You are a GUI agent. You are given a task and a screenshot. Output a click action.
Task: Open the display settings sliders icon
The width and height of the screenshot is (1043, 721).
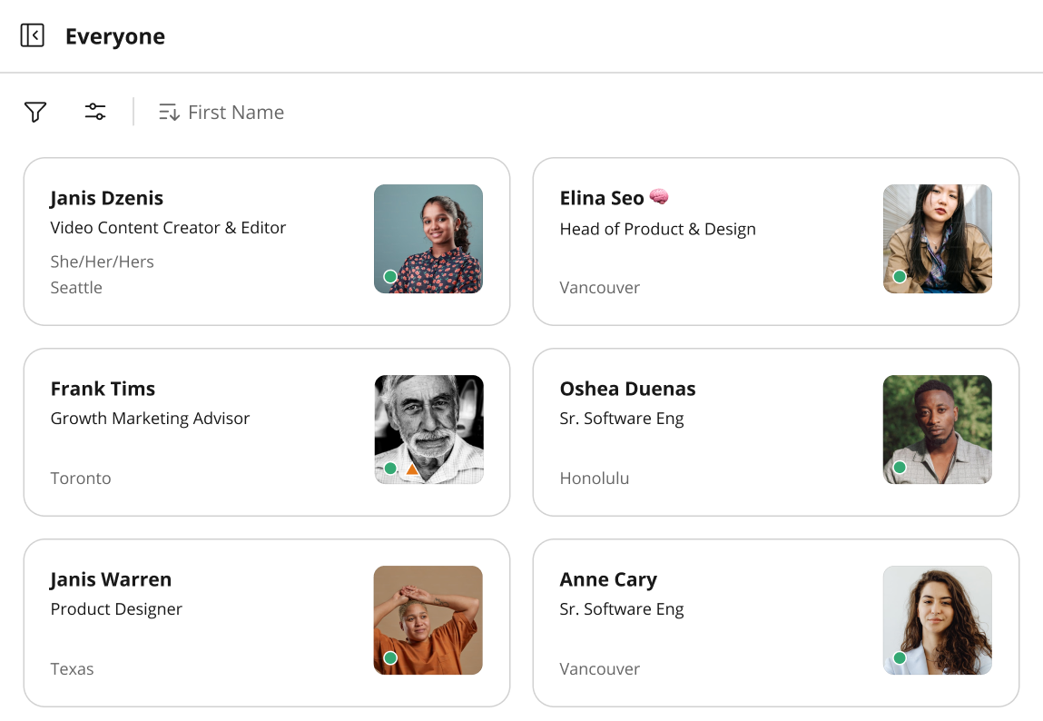pyautogui.click(x=95, y=111)
